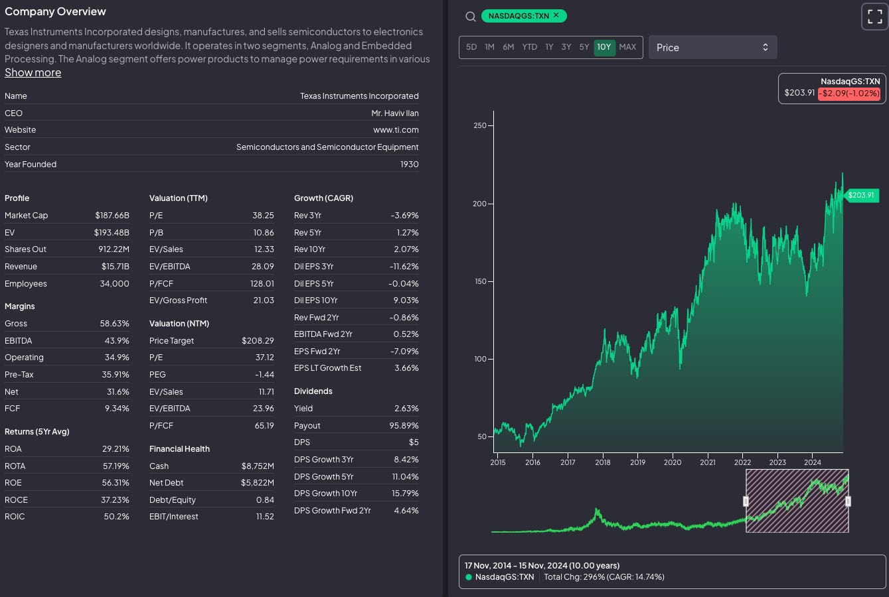Select the 1M time range

489,47
